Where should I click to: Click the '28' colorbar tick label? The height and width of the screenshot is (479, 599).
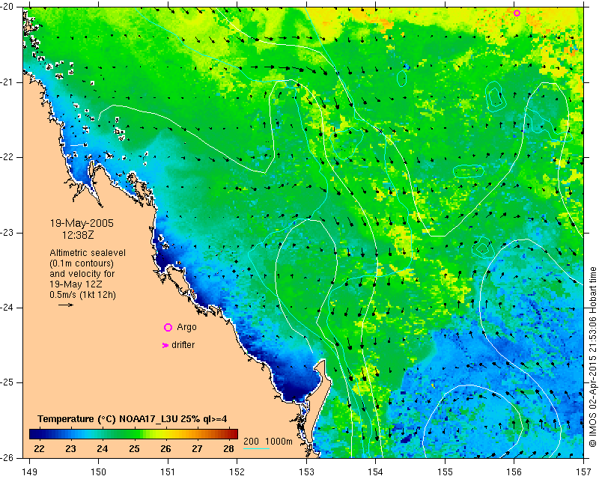point(228,448)
